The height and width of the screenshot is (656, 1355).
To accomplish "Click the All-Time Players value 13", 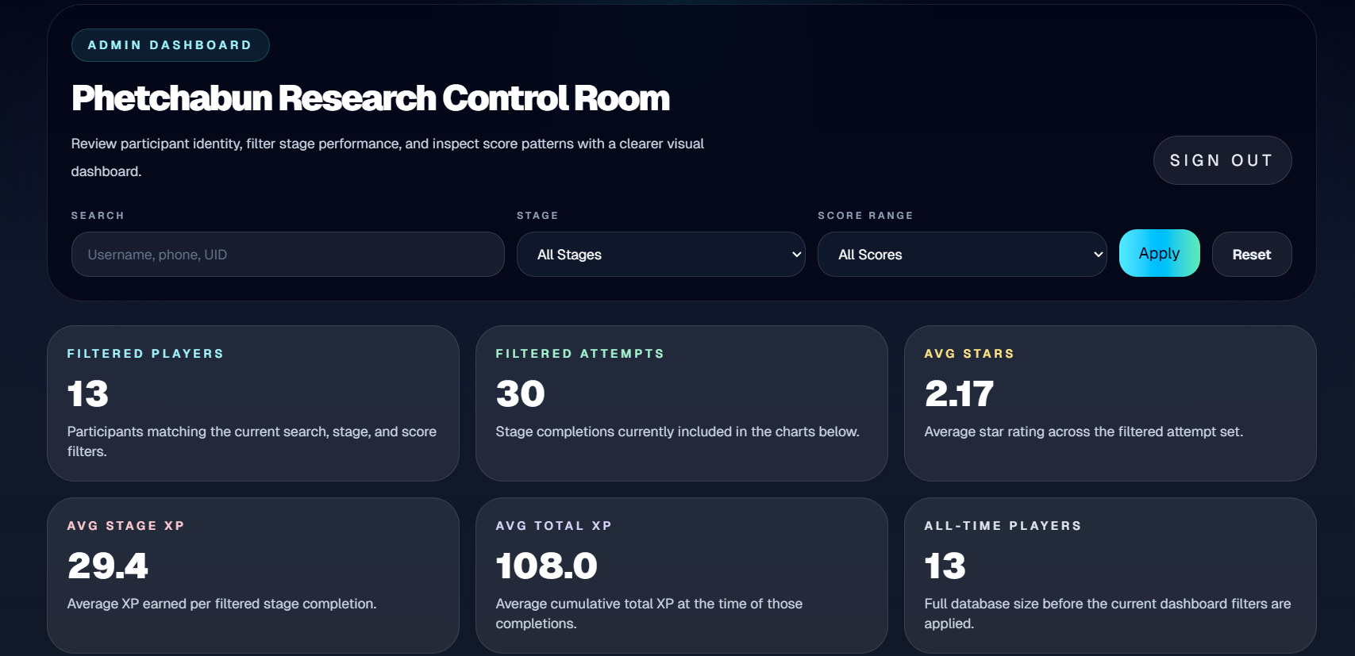I will (x=945, y=566).
